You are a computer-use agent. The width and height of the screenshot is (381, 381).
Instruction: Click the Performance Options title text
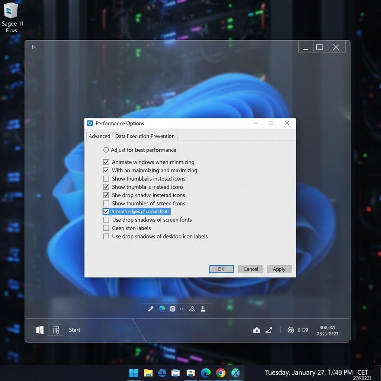click(120, 124)
